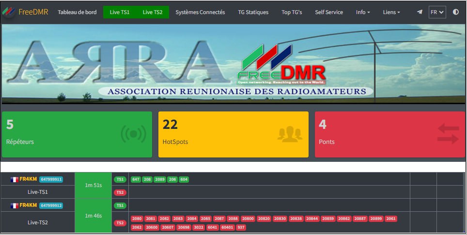This screenshot has height=235, width=467.
Task: Toggle the dark/light theme contrast icon
Action: [x=456, y=12]
